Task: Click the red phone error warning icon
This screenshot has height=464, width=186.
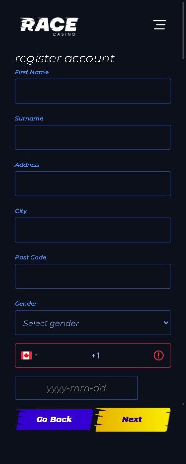Action: 159,355
